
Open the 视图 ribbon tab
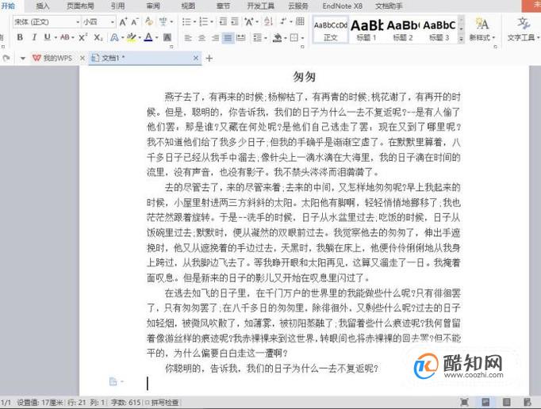(188, 6)
